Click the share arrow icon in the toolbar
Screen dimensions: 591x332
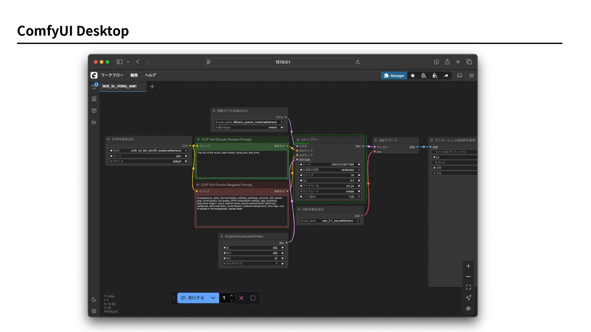pyautogui.click(x=446, y=76)
